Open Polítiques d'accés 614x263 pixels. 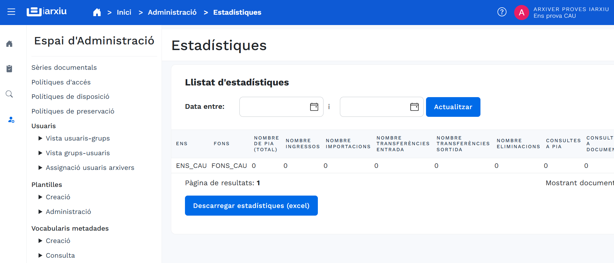point(61,82)
